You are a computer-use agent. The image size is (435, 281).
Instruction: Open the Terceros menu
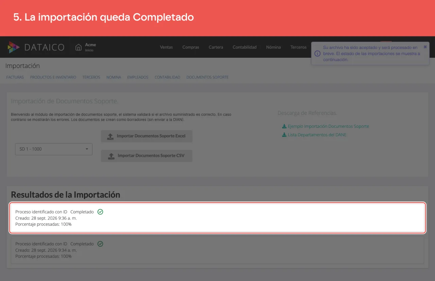click(x=298, y=47)
